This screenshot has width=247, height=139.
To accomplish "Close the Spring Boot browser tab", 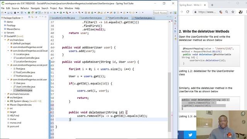I will tap(205, 5).
